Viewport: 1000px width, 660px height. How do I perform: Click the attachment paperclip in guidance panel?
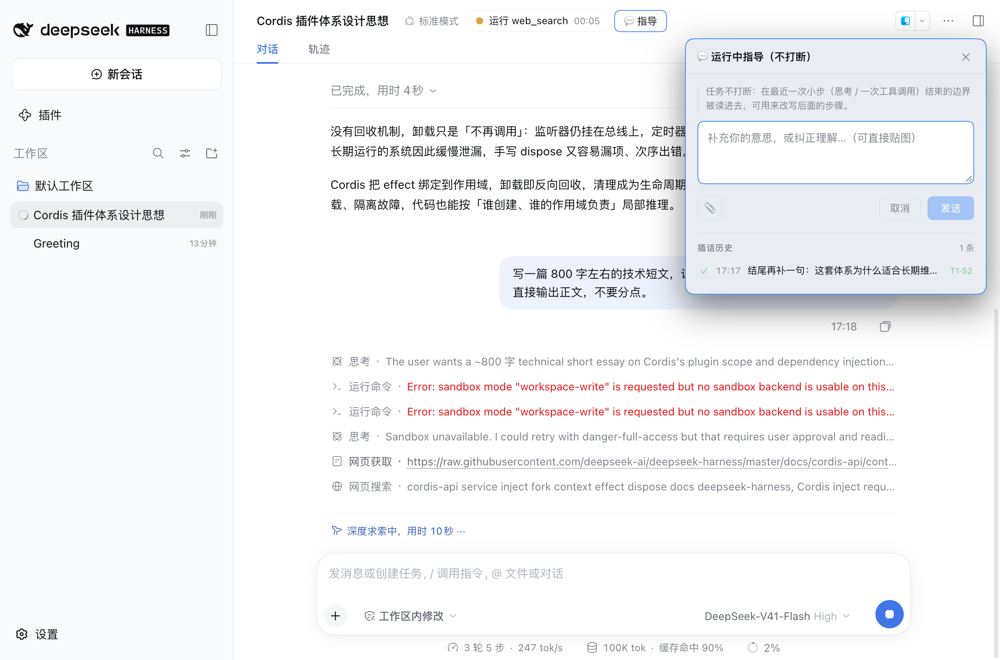pos(710,208)
